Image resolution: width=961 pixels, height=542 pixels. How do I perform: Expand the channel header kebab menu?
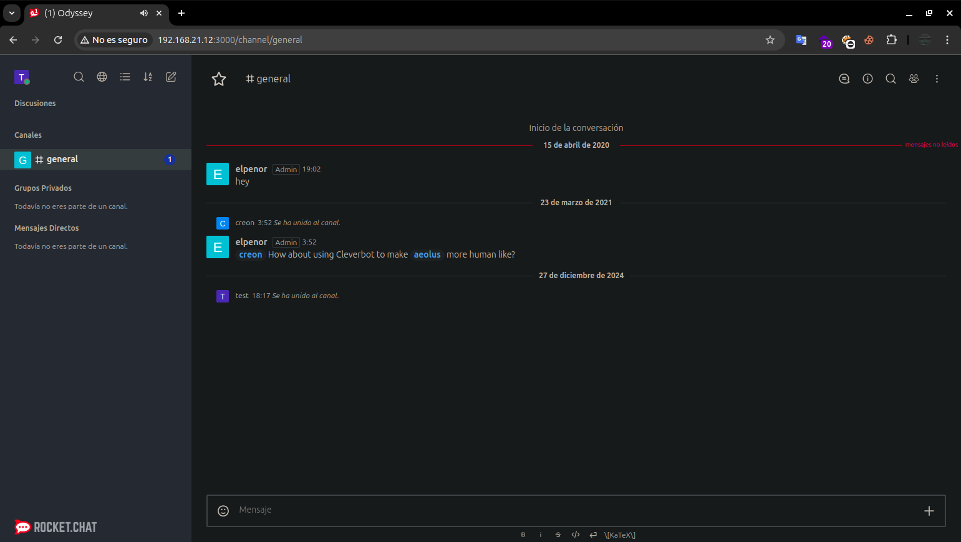tap(937, 79)
